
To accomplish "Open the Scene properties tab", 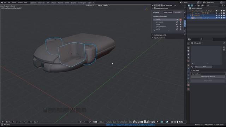I will pos(188,58).
